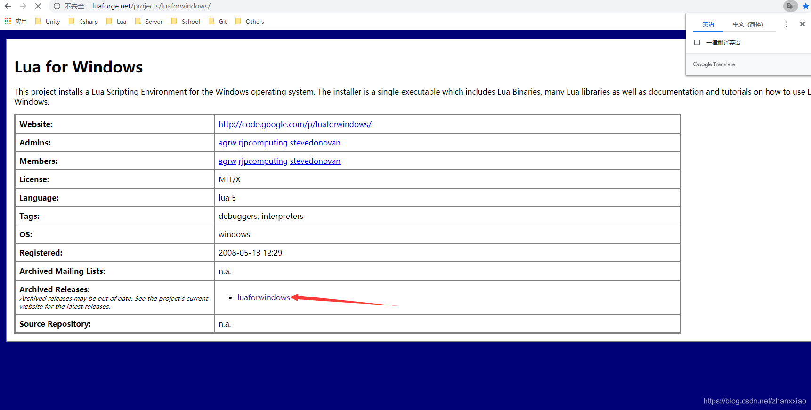
Task: Click the Google Translate label in popup
Action: click(714, 64)
